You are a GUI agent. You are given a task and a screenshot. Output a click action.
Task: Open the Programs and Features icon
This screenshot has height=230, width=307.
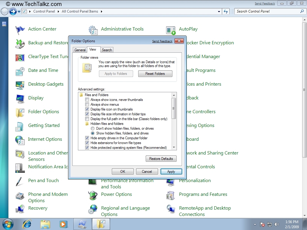click(x=171, y=195)
